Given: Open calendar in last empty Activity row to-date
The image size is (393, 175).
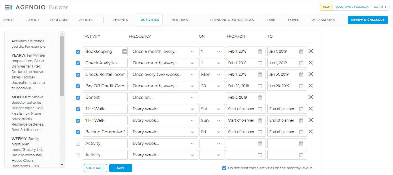Looking at the screenshot, I should pyautogui.click(x=301, y=155).
